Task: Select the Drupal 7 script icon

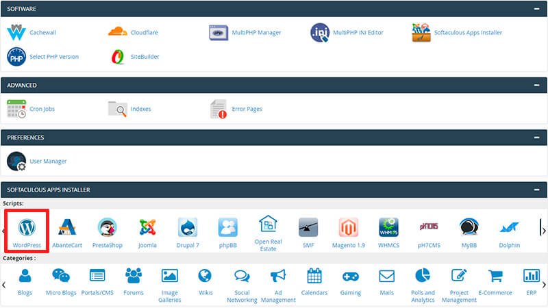Action: 188,227
